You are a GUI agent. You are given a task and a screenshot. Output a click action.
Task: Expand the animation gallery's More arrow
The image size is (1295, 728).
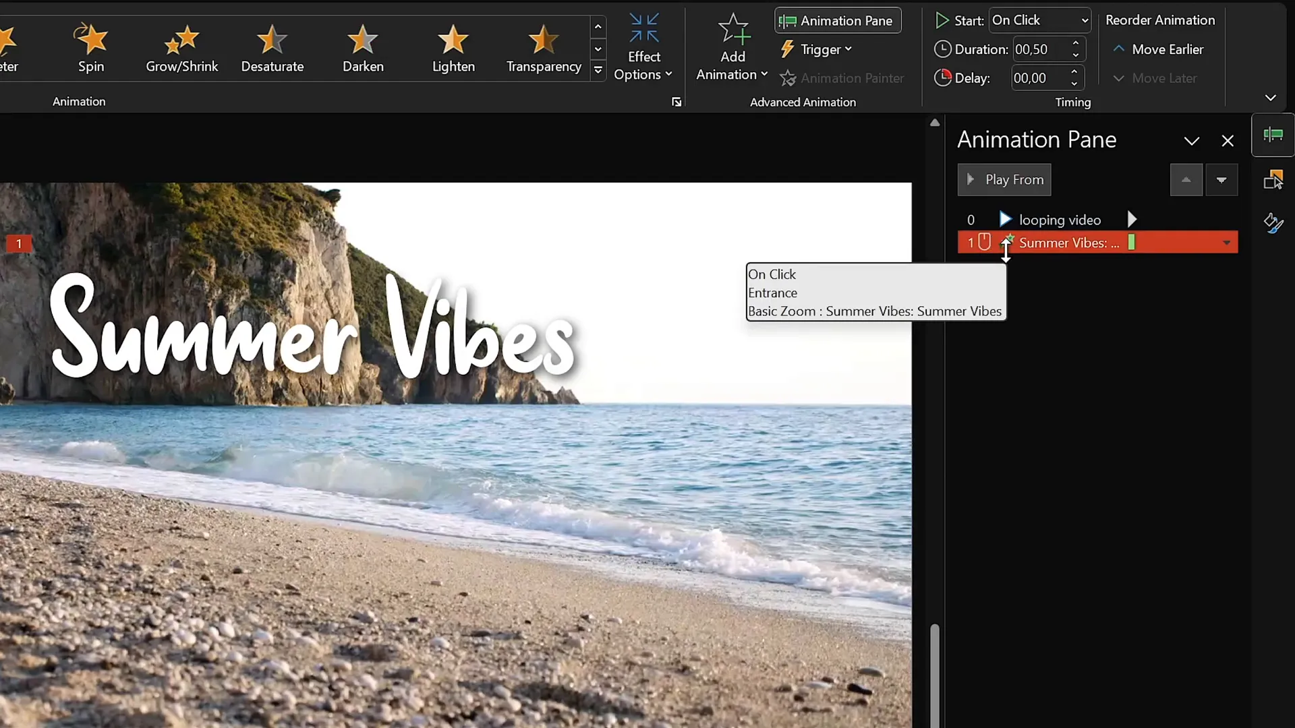(598, 70)
